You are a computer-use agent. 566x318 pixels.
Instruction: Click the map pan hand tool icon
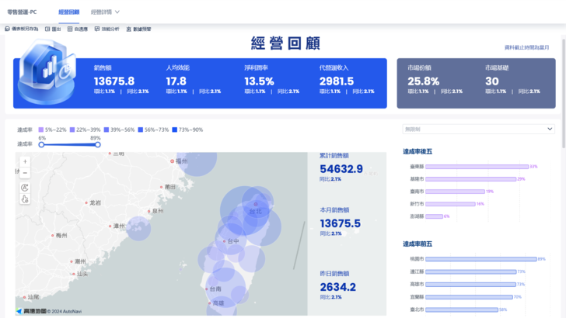(25, 199)
